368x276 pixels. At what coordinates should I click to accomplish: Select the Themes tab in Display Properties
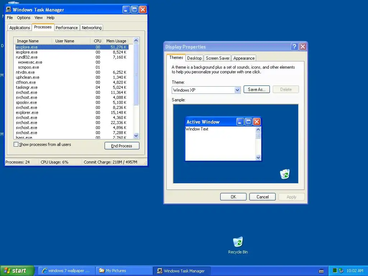click(x=176, y=57)
